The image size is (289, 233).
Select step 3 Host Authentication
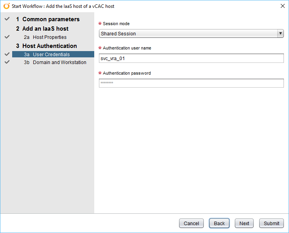pos(46,46)
